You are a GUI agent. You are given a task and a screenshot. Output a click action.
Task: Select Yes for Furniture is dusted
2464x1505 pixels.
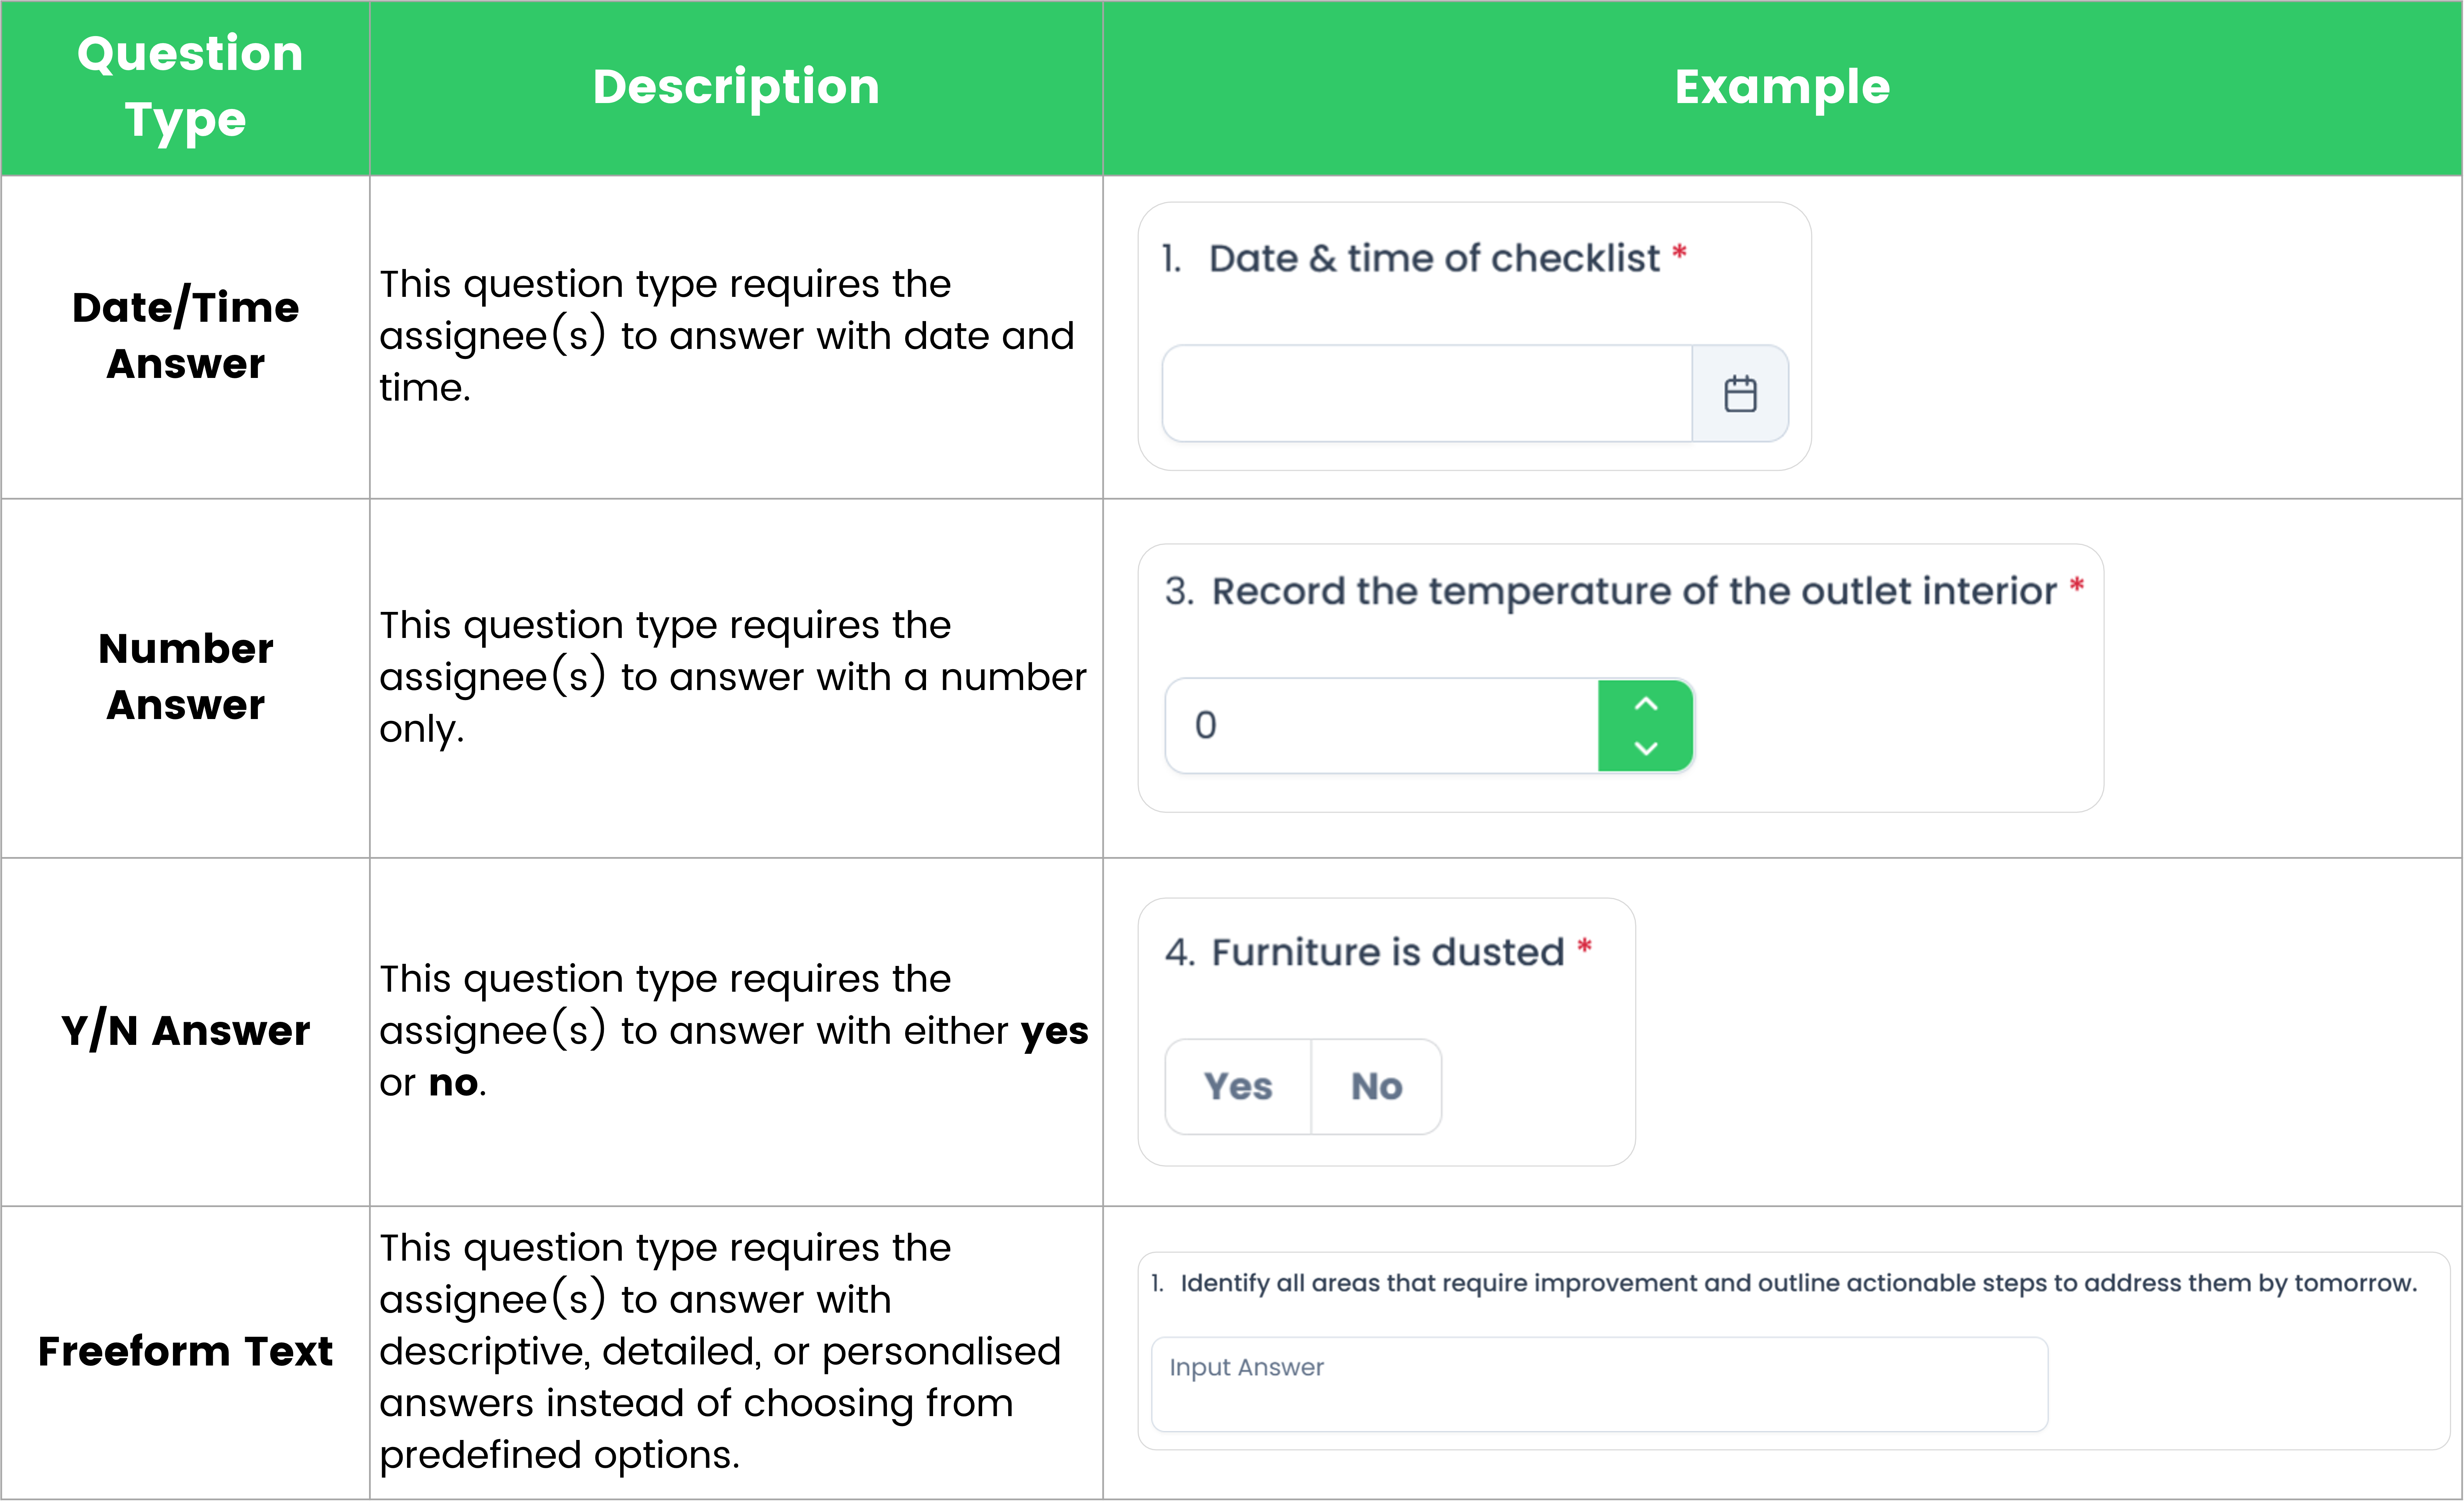[x=1238, y=1087]
